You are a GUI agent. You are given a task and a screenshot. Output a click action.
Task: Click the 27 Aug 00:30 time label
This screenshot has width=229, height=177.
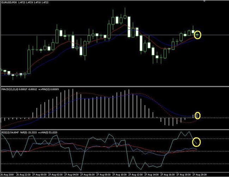tap(40, 175)
